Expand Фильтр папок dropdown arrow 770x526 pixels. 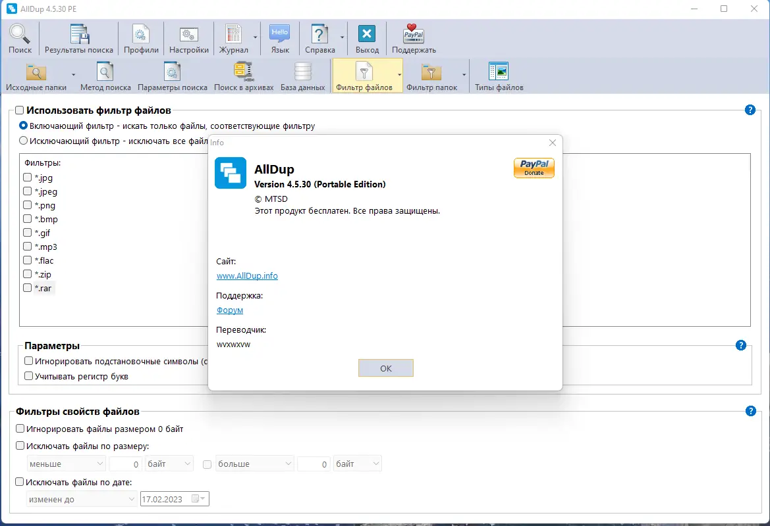click(x=464, y=75)
